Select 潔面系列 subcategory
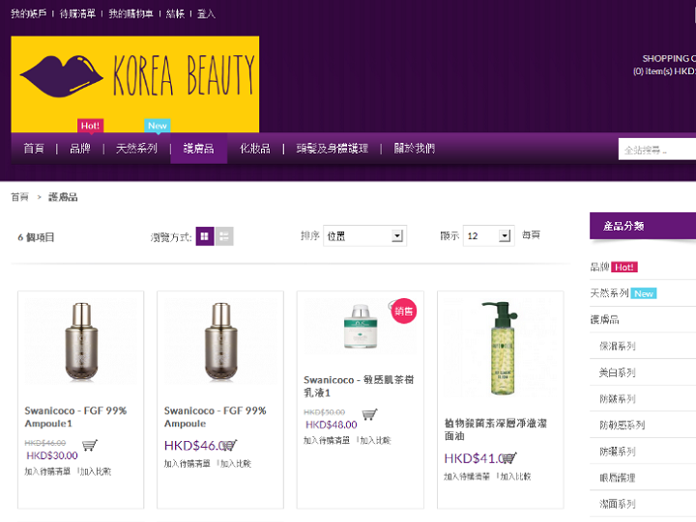This screenshot has width=696, height=522. click(x=618, y=504)
